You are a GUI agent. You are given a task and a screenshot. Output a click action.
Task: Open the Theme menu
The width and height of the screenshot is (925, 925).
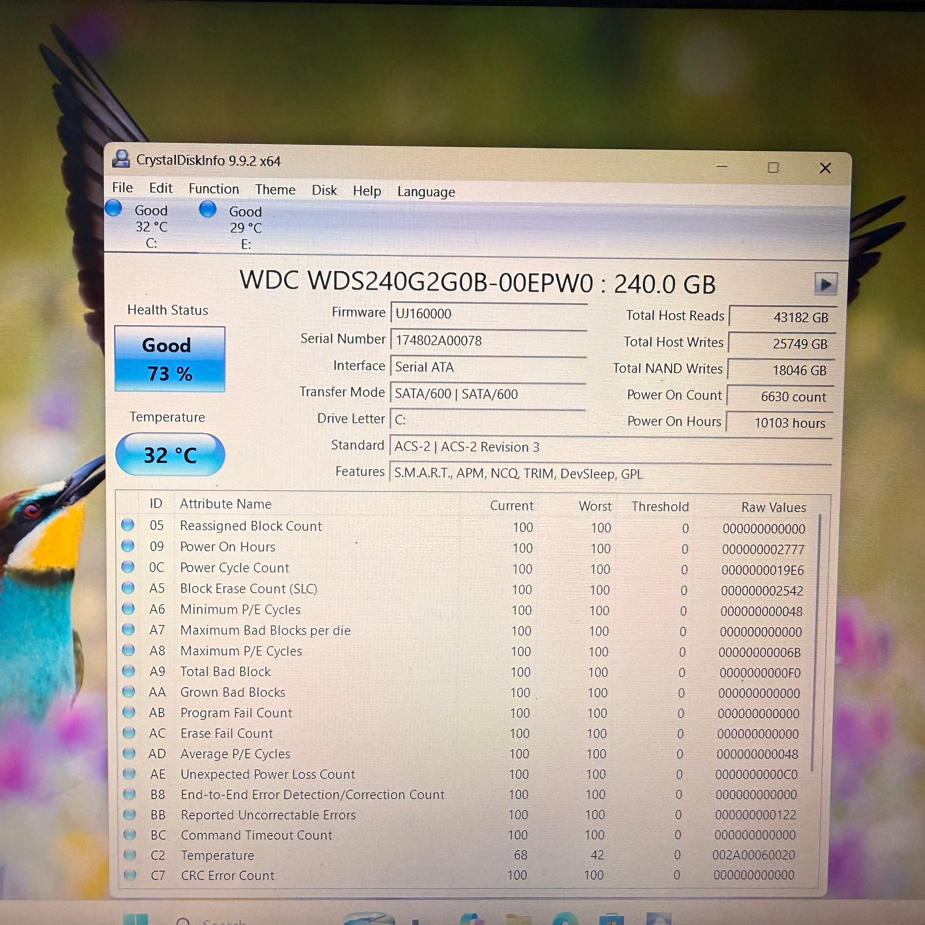click(275, 190)
